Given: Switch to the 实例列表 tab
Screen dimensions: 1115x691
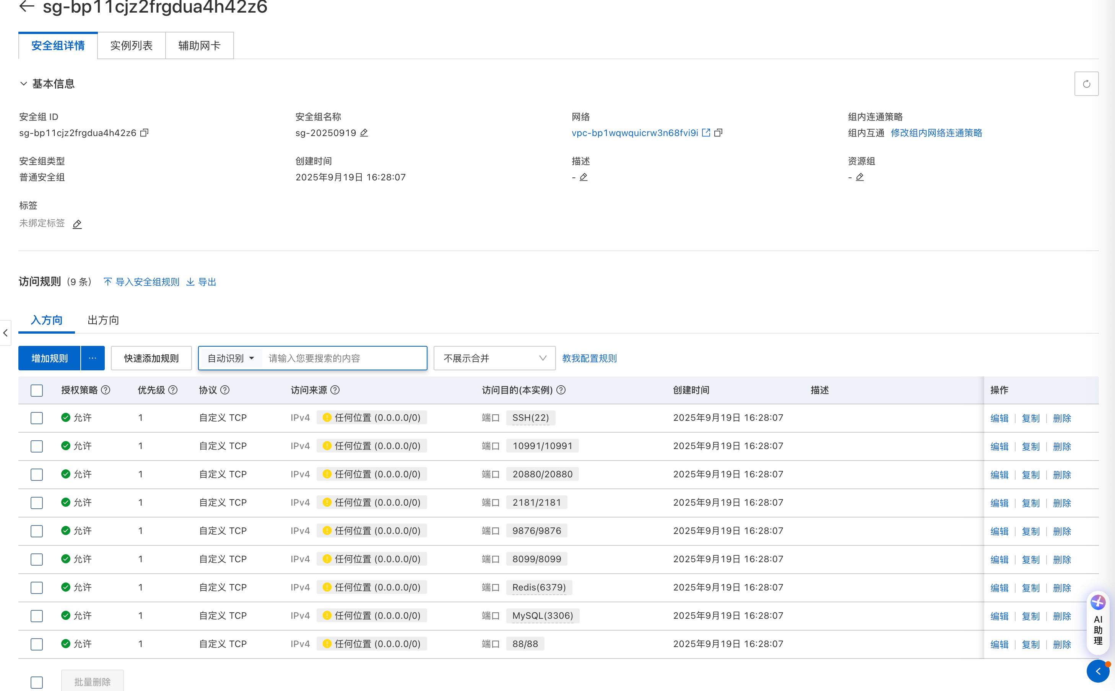Looking at the screenshot, I should tap(131, 45).
